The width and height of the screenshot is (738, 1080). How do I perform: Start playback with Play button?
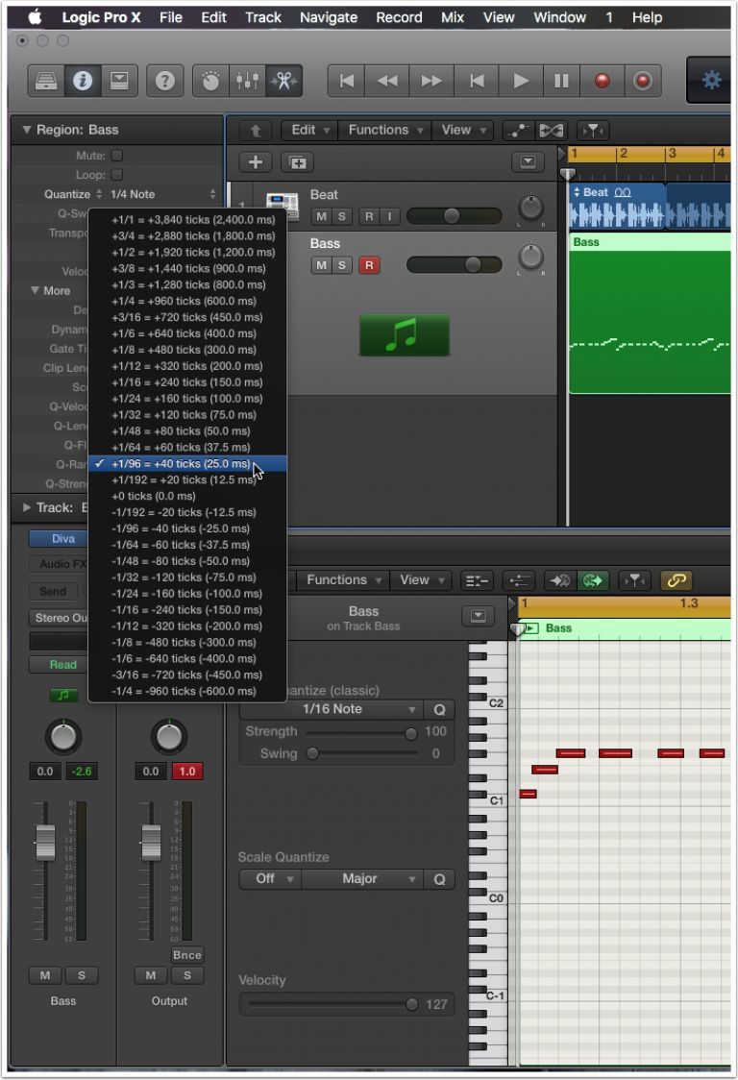tap(521, 82)
